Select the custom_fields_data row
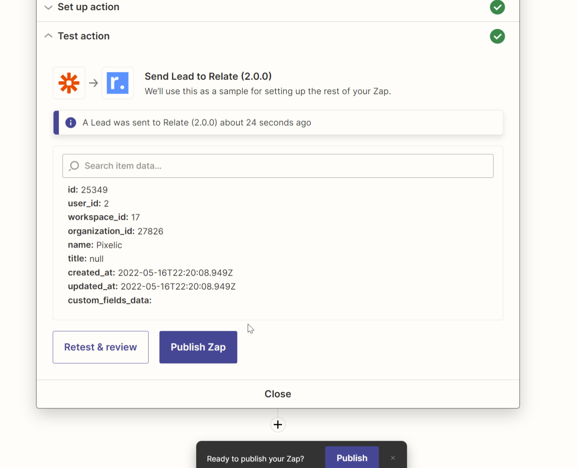Image resolution: width=578 pixels, height=468 pixels. [x=110, y=300]
